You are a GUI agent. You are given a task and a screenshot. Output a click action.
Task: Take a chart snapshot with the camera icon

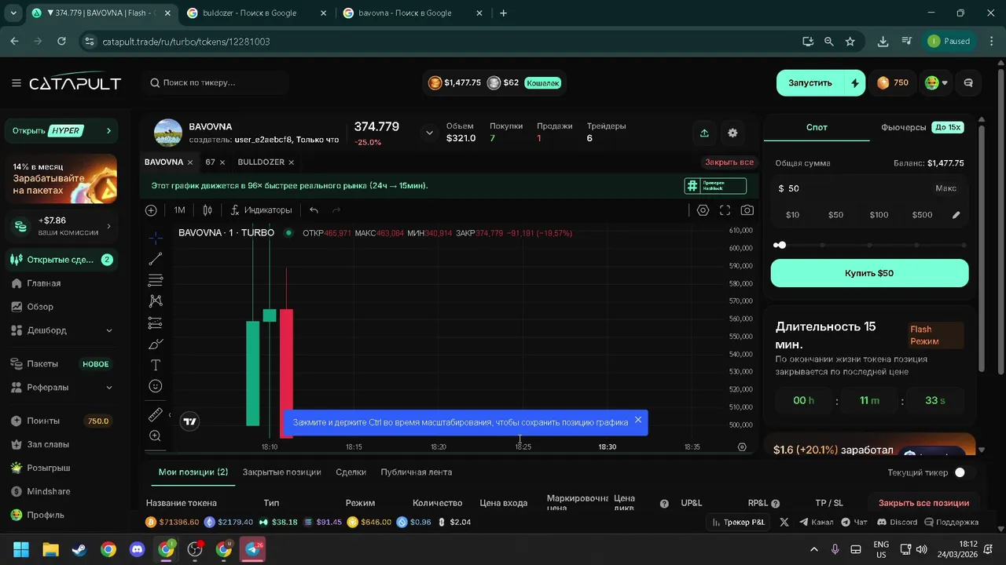(747, 210)
